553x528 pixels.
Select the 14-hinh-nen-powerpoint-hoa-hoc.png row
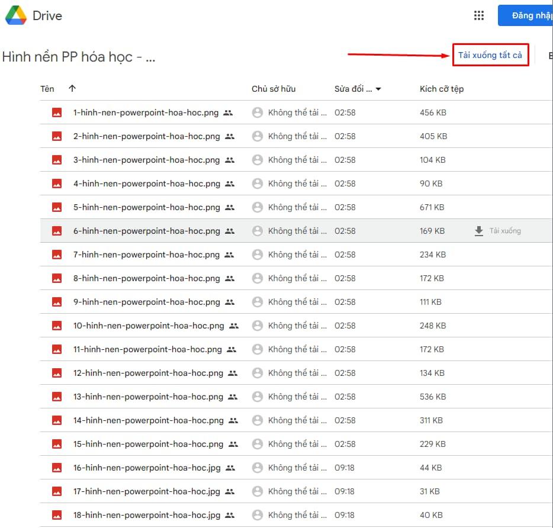pyautogui.click(x=149, y=420)
